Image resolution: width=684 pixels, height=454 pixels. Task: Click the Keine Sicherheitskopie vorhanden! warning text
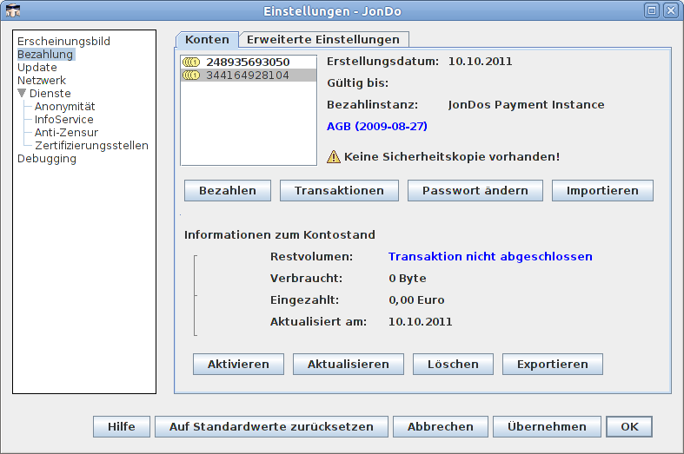[x=451, y=157]
